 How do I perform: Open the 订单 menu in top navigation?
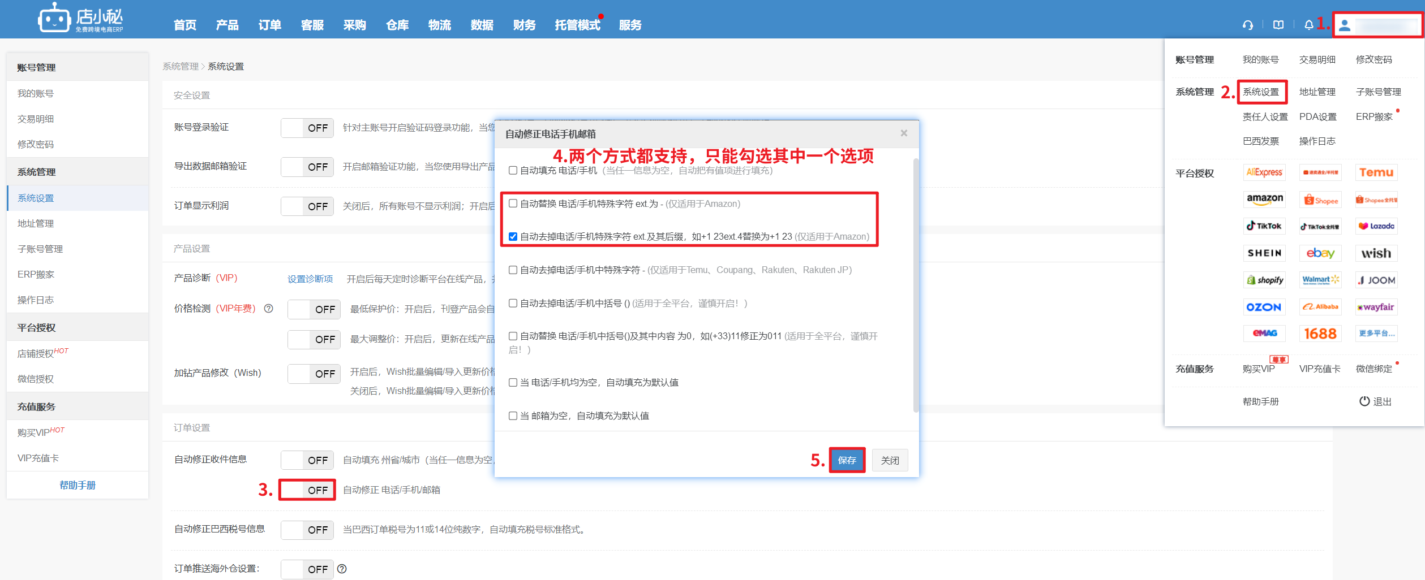[x=269, y=25]
